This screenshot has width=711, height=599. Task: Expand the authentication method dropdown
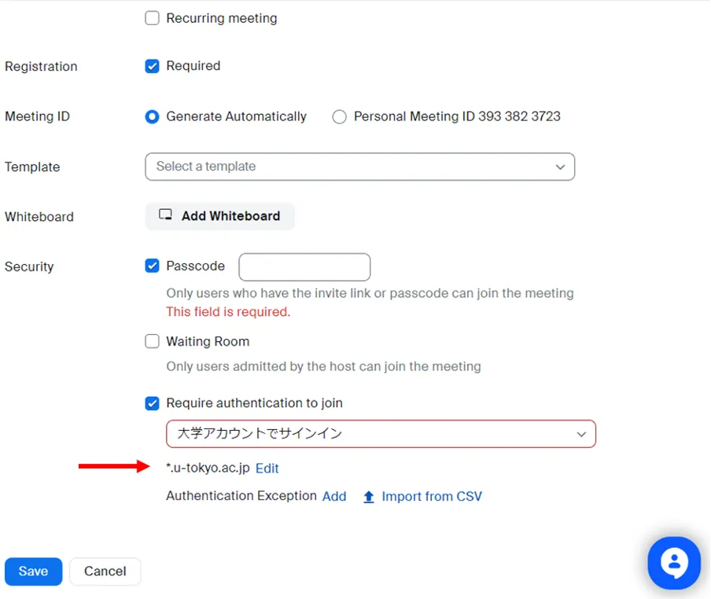tap(381, 434)
